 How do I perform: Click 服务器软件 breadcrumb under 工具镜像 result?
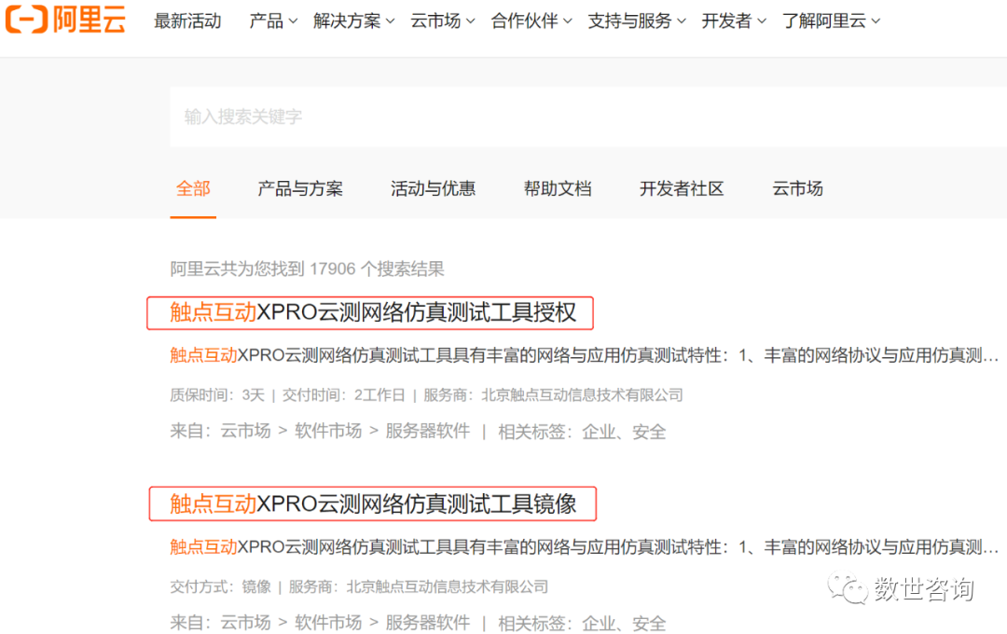click(x=428, y=623)
